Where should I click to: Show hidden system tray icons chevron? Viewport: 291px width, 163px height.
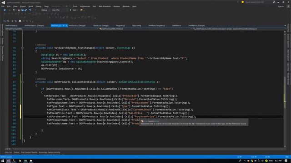(245, 161)
